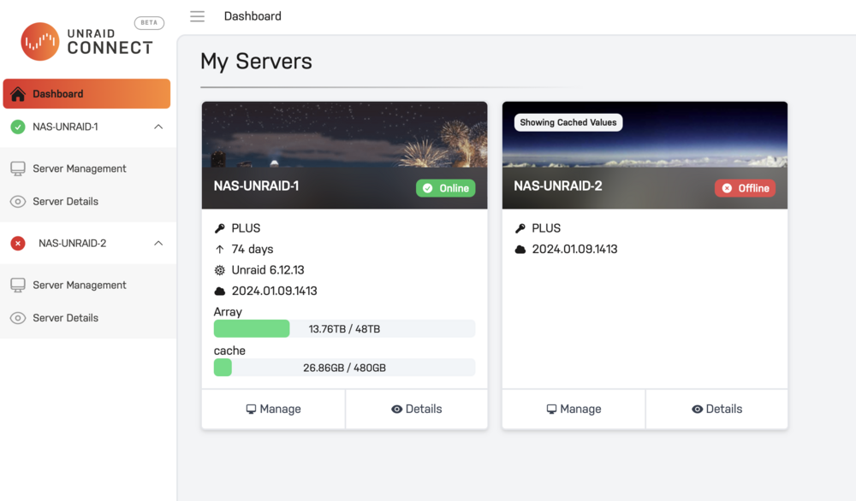Click the gear icon beside Unraid version
Screen dimensions: 856x501
point(219,270)
